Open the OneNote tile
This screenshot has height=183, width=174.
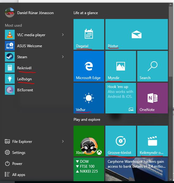coord(153,98)
